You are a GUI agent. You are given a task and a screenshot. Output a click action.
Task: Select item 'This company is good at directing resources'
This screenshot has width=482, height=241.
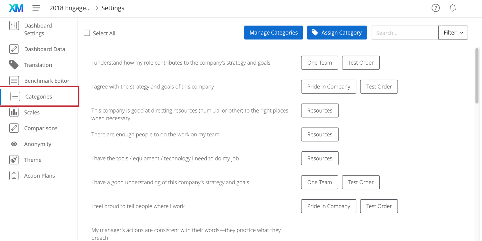pyautogui.click(x=190, y=114)
